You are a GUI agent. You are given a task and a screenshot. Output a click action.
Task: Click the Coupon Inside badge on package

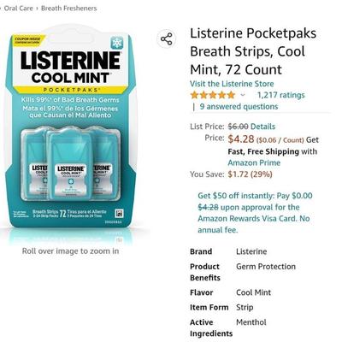pyautogui.click(x=29, y=40)
